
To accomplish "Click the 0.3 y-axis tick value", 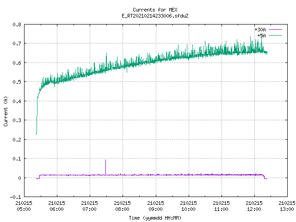I will (x=17, y=120).
